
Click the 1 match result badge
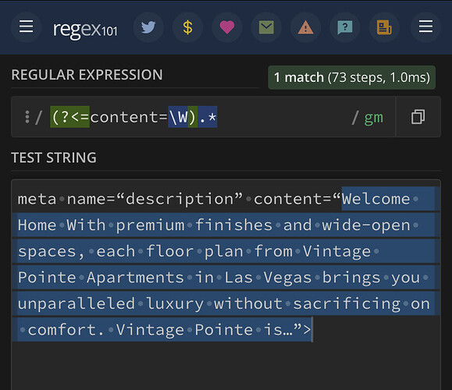351,77
